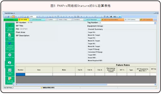Click the SIF Number value D1.101

point(30,22)
